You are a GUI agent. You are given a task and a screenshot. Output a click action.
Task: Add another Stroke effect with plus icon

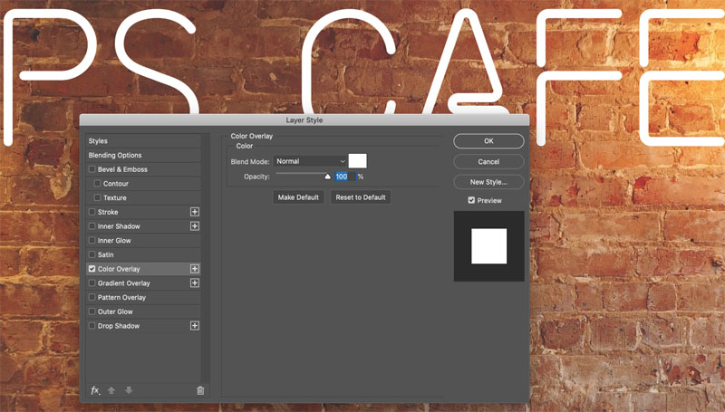(x=195, y=212)
